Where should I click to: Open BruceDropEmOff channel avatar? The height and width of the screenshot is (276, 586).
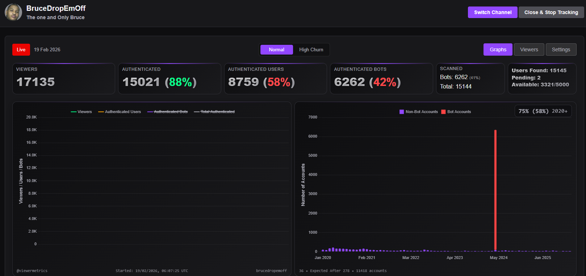[13, 12]
